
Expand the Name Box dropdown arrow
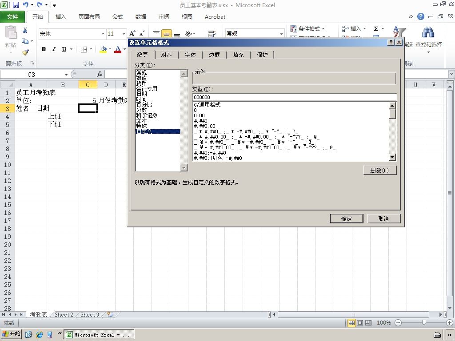[x=67, y=75]
